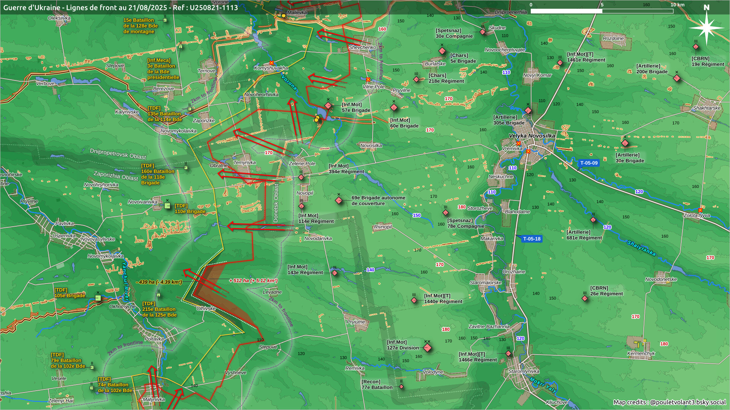Click the white distance scale bar
The width and height of the screenshot is (730, 410).
[566, 11]
